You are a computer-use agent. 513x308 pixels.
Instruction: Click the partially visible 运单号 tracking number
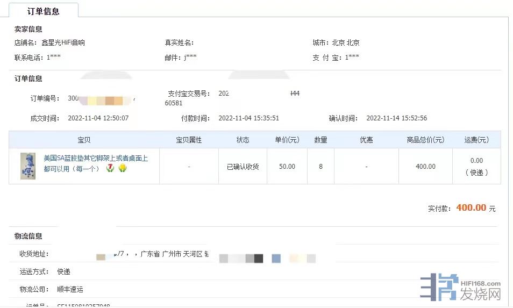point(83,306)
